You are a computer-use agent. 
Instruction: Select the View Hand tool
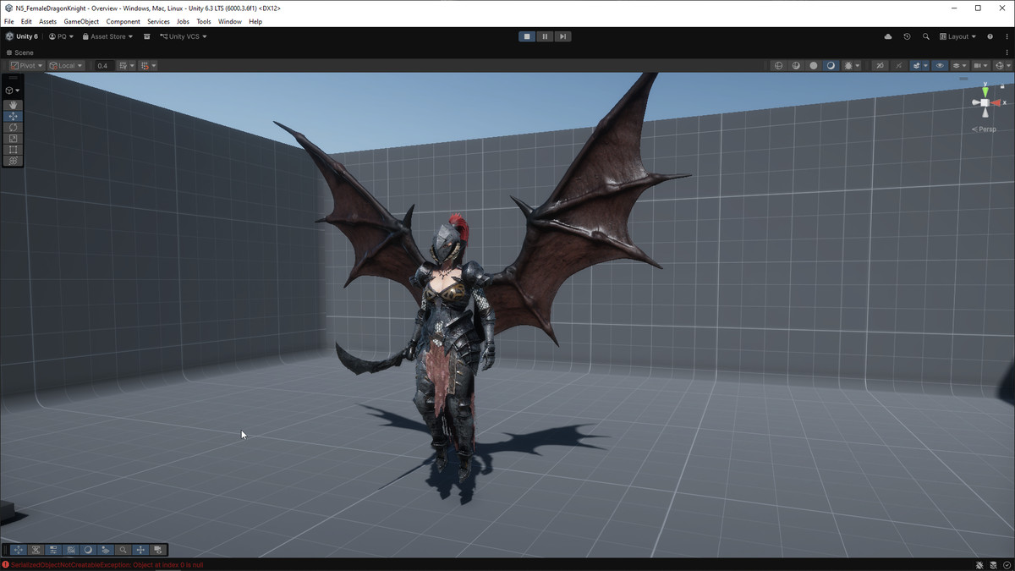point(13,104)
